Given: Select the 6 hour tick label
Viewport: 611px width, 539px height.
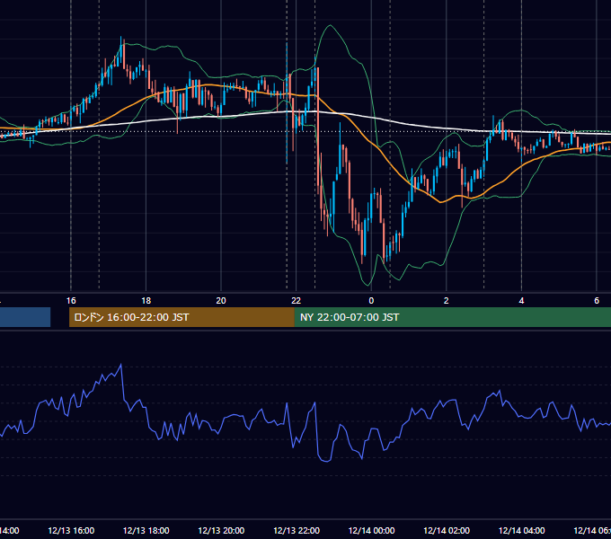Looking at the screenshot, I should tap(597, 301).
